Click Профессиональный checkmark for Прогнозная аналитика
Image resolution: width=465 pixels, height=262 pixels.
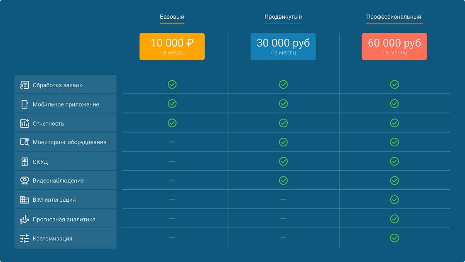(394, 219)
